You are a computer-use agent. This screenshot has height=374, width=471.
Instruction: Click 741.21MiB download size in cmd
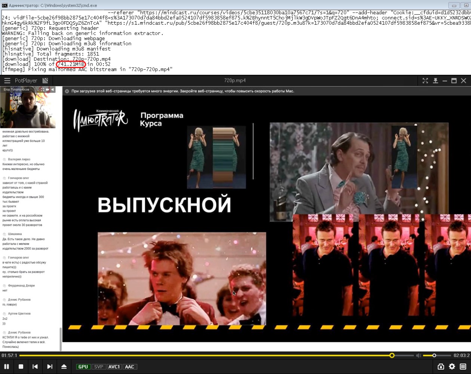71,64
